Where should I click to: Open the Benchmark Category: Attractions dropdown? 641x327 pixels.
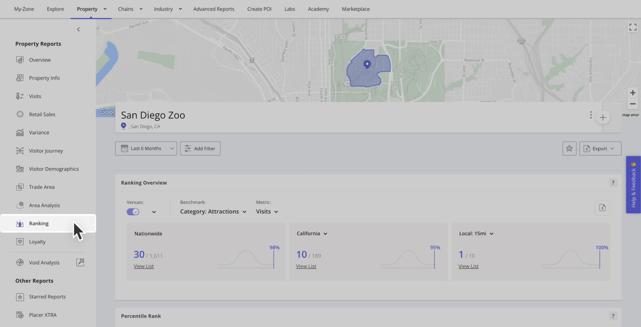213,212
